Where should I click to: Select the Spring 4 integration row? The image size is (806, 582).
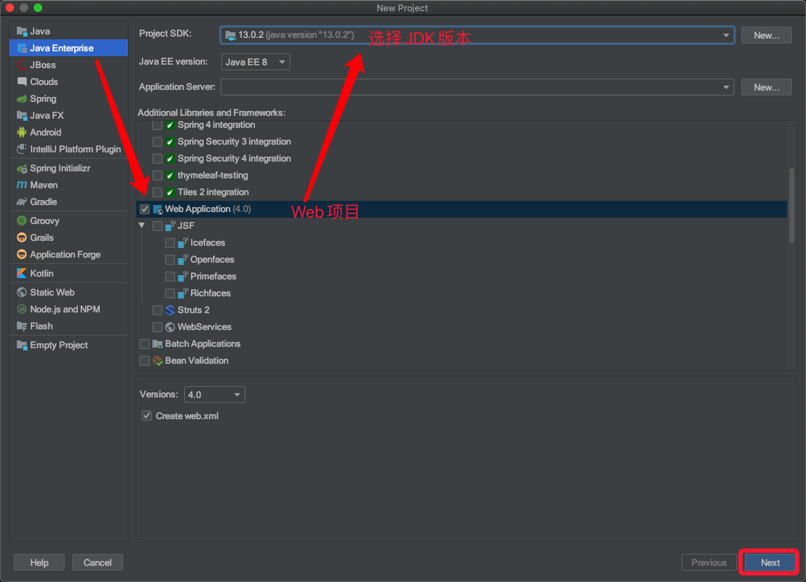coord(462,125)
